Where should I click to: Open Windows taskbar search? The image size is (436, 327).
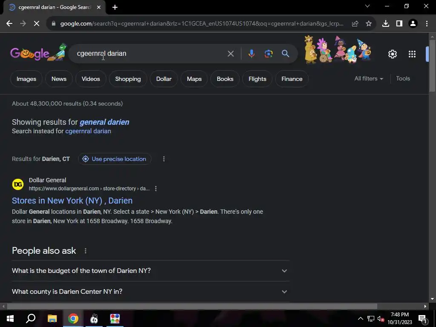[x=31, y=318]
